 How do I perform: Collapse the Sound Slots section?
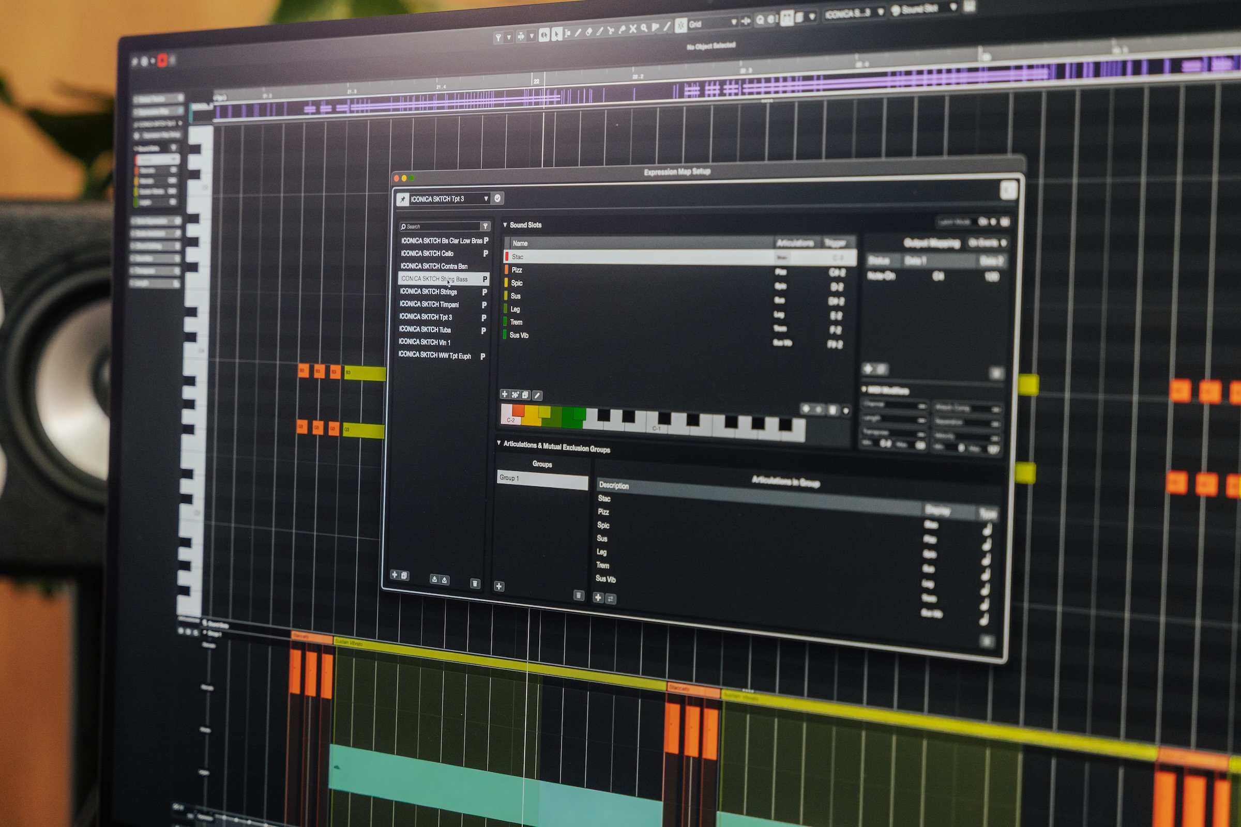click(x=505, y=225)
